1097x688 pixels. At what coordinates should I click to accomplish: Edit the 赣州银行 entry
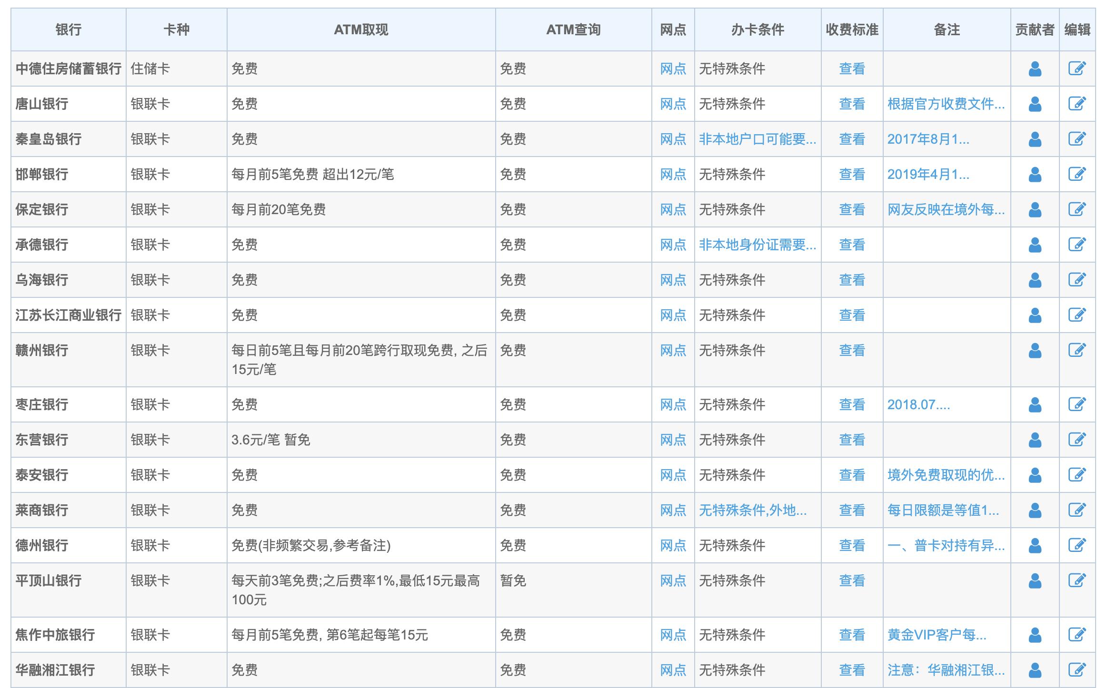tap(1077, 350)
